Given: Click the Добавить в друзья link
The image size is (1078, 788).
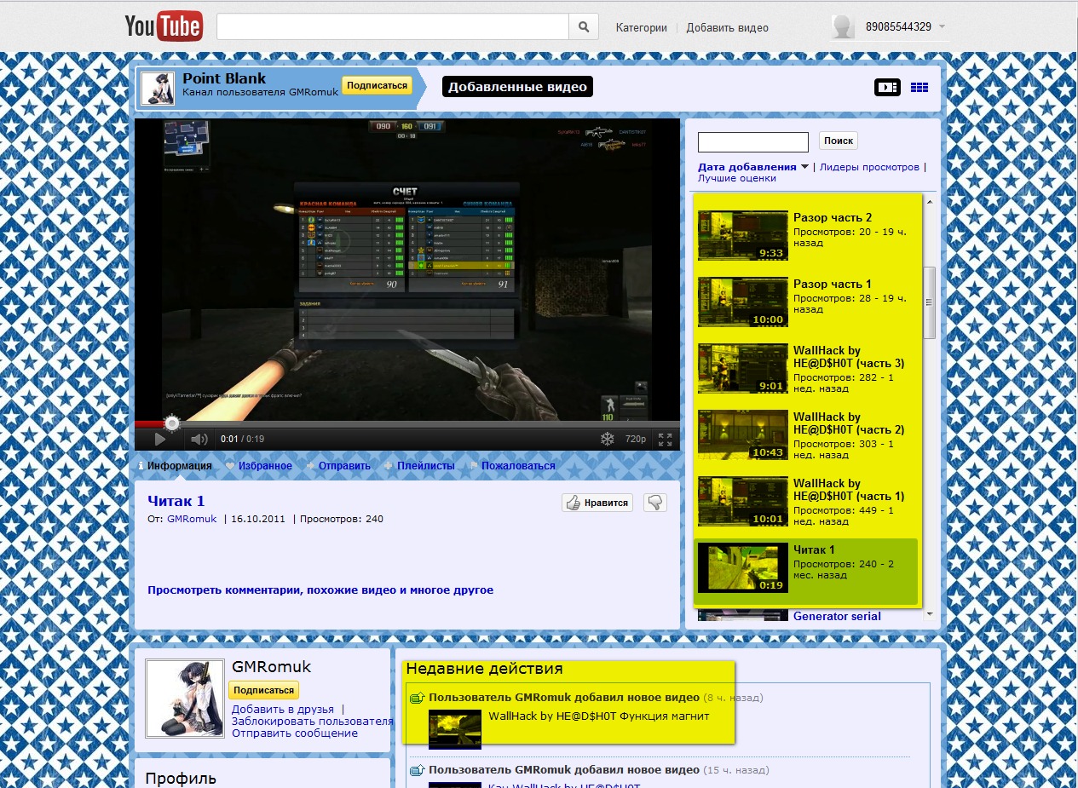Looking at the screenshot, I should pyautogui.click(x=283, y=709).
